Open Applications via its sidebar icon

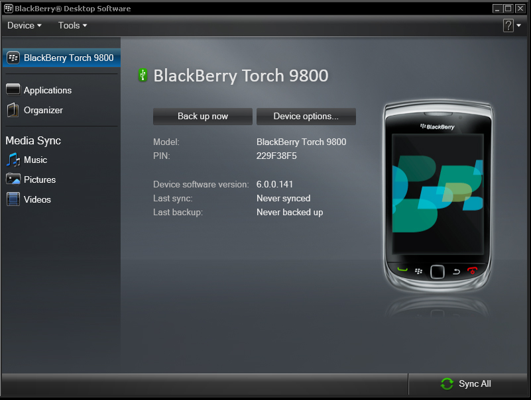(13, 90)
